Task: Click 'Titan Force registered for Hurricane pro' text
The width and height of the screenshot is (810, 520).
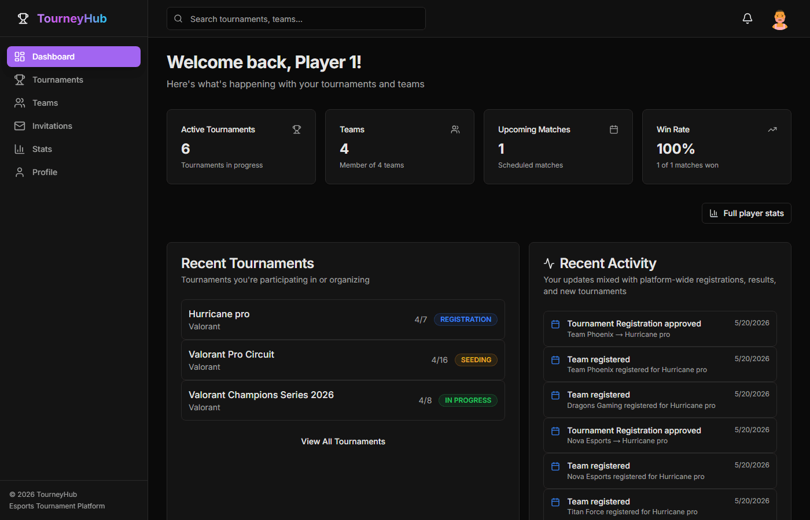Action: pyautogui.click(x=632, y=512)
